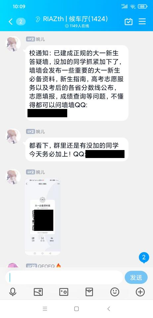The height and width of the screenshot is (318, 153).
Task: Open the emoji smiley panel
Action: pyautogui.click(x=115, y=292)
